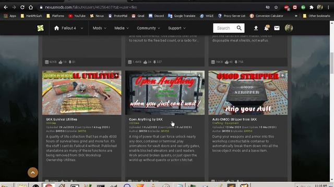Go to Fallout 4 home icon

coord(56,28)
